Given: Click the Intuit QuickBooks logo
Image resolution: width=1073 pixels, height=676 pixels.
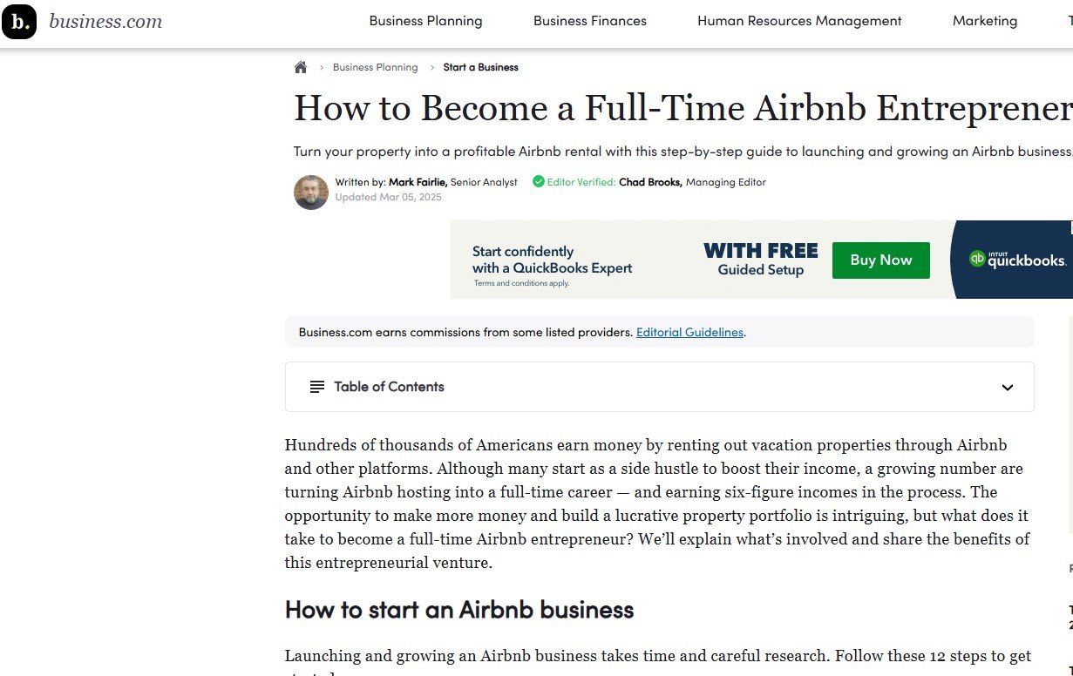Looking at the screenshot, I should tap(1017, 260).
